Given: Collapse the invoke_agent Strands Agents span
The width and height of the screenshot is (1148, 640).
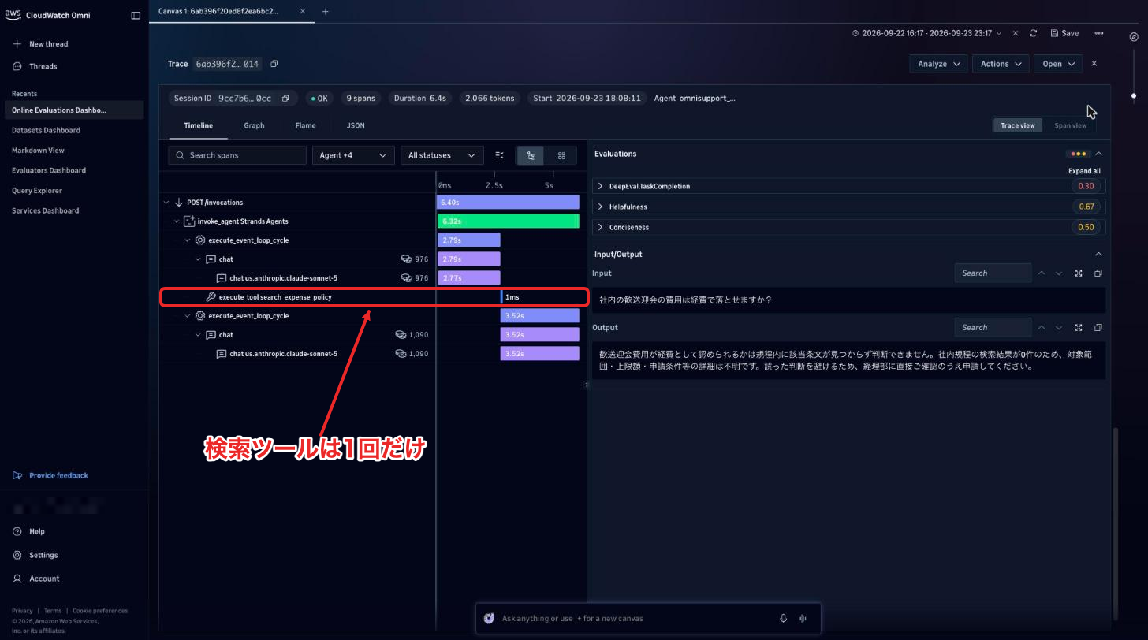Looking at the screenshot, I should pyautogui.click(x=177, y=221).
